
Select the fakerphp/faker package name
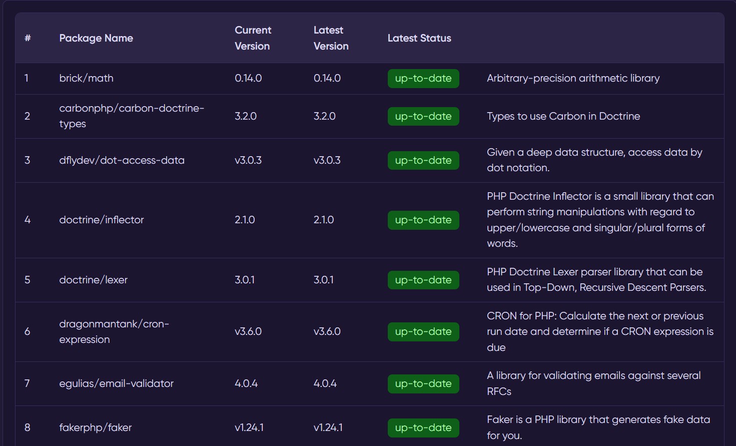(95, 428)
